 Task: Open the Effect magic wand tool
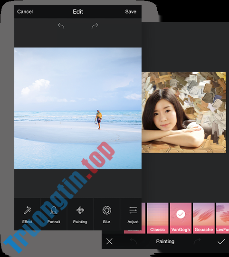tap(27, 215)
